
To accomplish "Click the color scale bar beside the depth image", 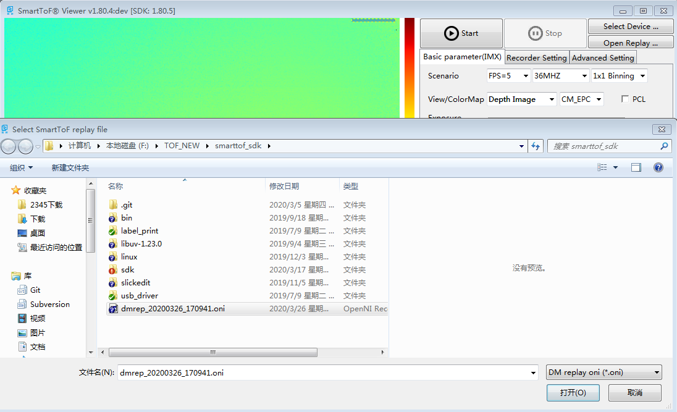I will pyautogui.click(x=410, y=68).
